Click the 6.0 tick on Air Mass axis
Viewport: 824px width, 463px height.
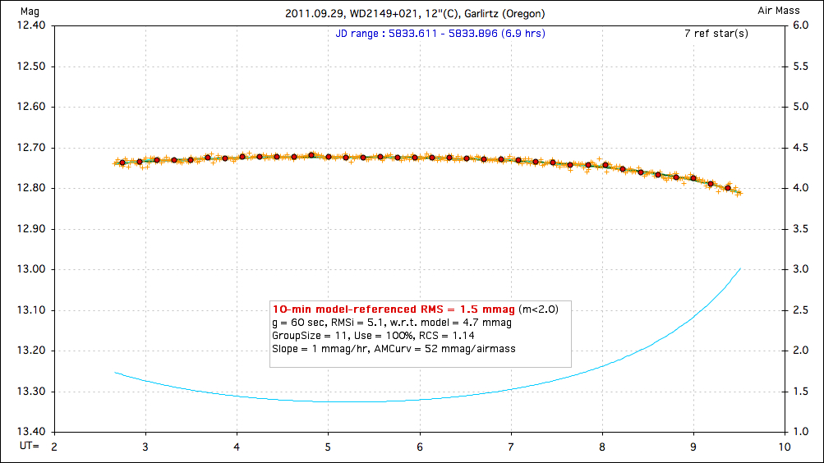801,25
